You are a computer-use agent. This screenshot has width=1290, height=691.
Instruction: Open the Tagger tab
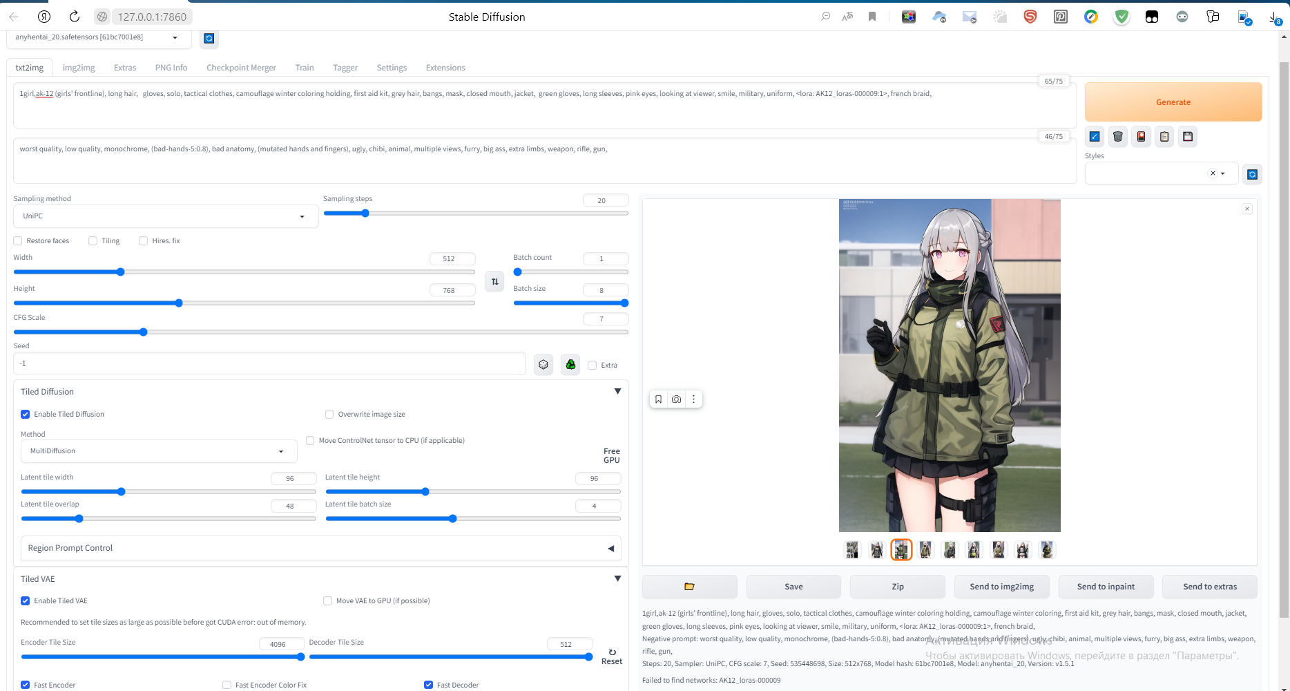(345, 68)
